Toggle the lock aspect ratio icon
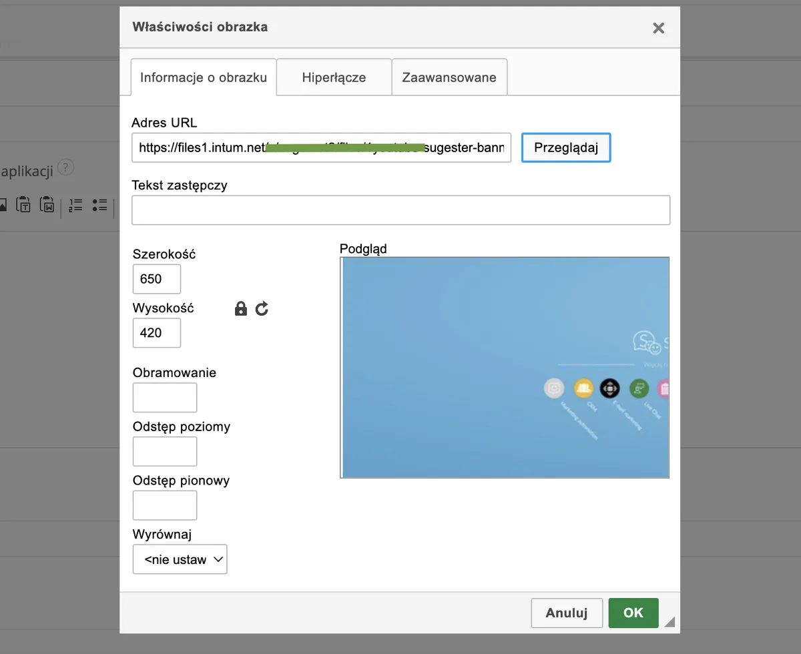This screenshot has width=801, height=654. [241, 308]
